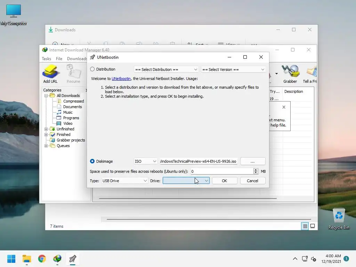This screenshot has width=356, height=267.
Task: Open the Windows Start menu
Action: [11, 259]
